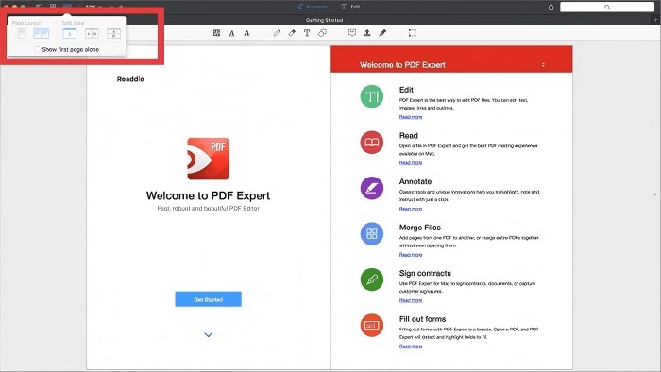Click the Annotate heading on page two
The image size is (661, 372).
[415, 181]
